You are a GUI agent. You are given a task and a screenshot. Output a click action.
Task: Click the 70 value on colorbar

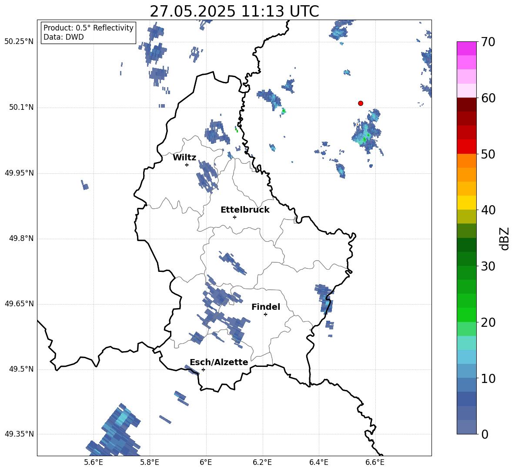click(488, 42)
